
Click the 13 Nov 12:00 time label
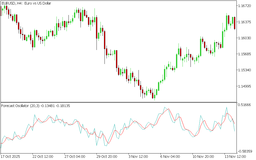pos(235,156)
